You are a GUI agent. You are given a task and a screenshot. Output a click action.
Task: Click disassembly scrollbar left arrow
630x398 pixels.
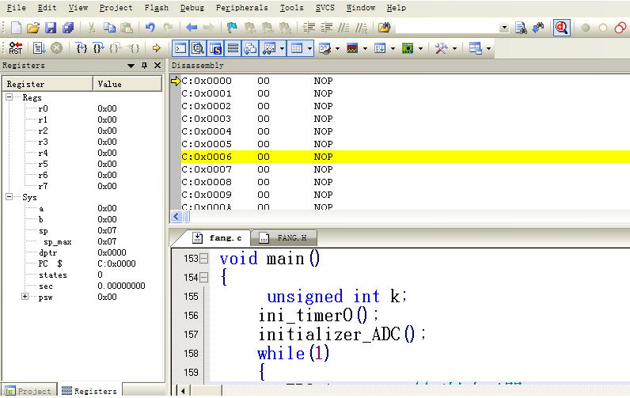pyautogui.click(x=176, y=216)
